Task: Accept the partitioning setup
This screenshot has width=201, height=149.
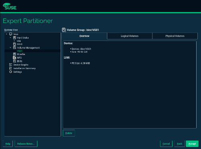Action: (x=192, y=144)
